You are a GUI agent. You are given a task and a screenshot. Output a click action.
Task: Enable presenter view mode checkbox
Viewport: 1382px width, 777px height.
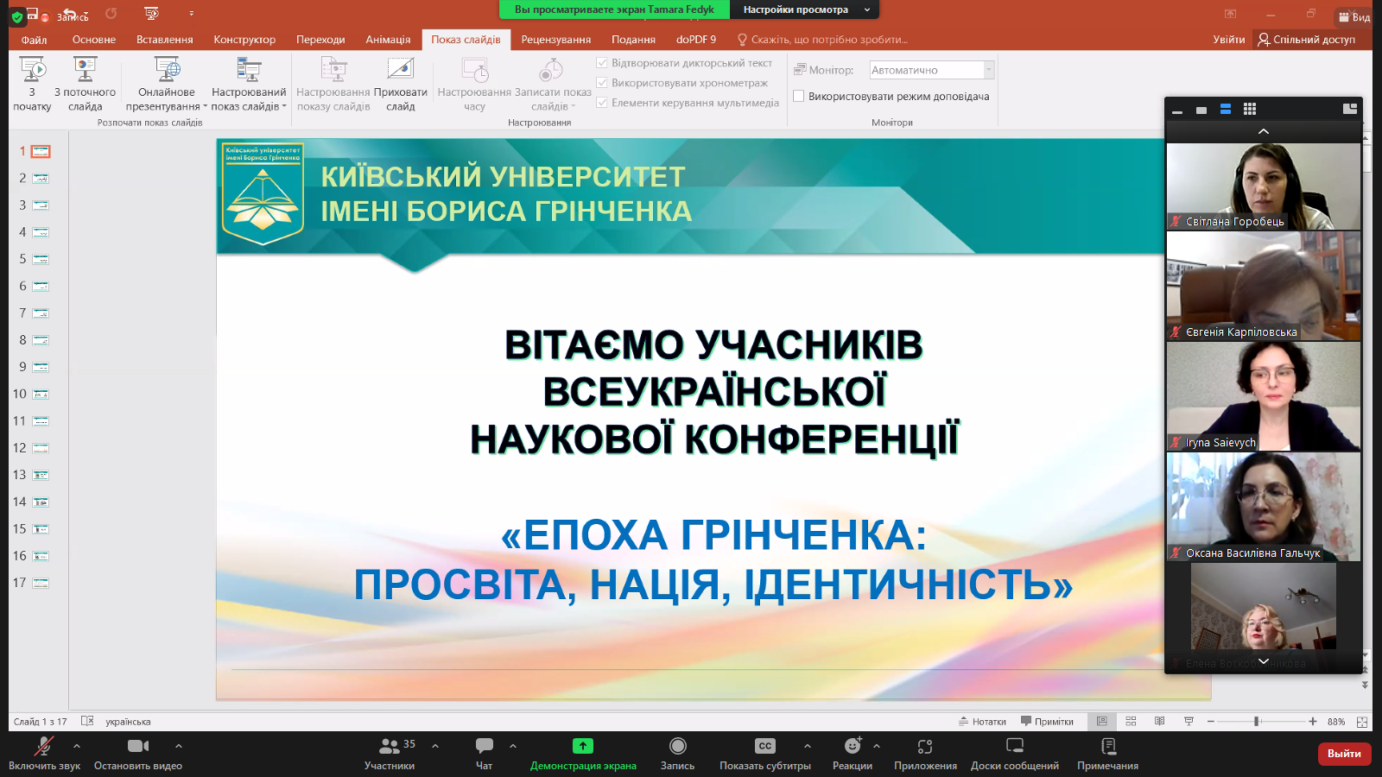[x=799, y=97]
